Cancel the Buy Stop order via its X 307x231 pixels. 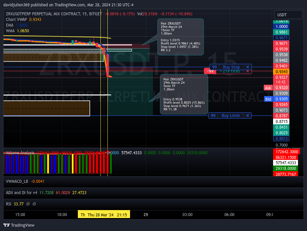tap(247, 67)
